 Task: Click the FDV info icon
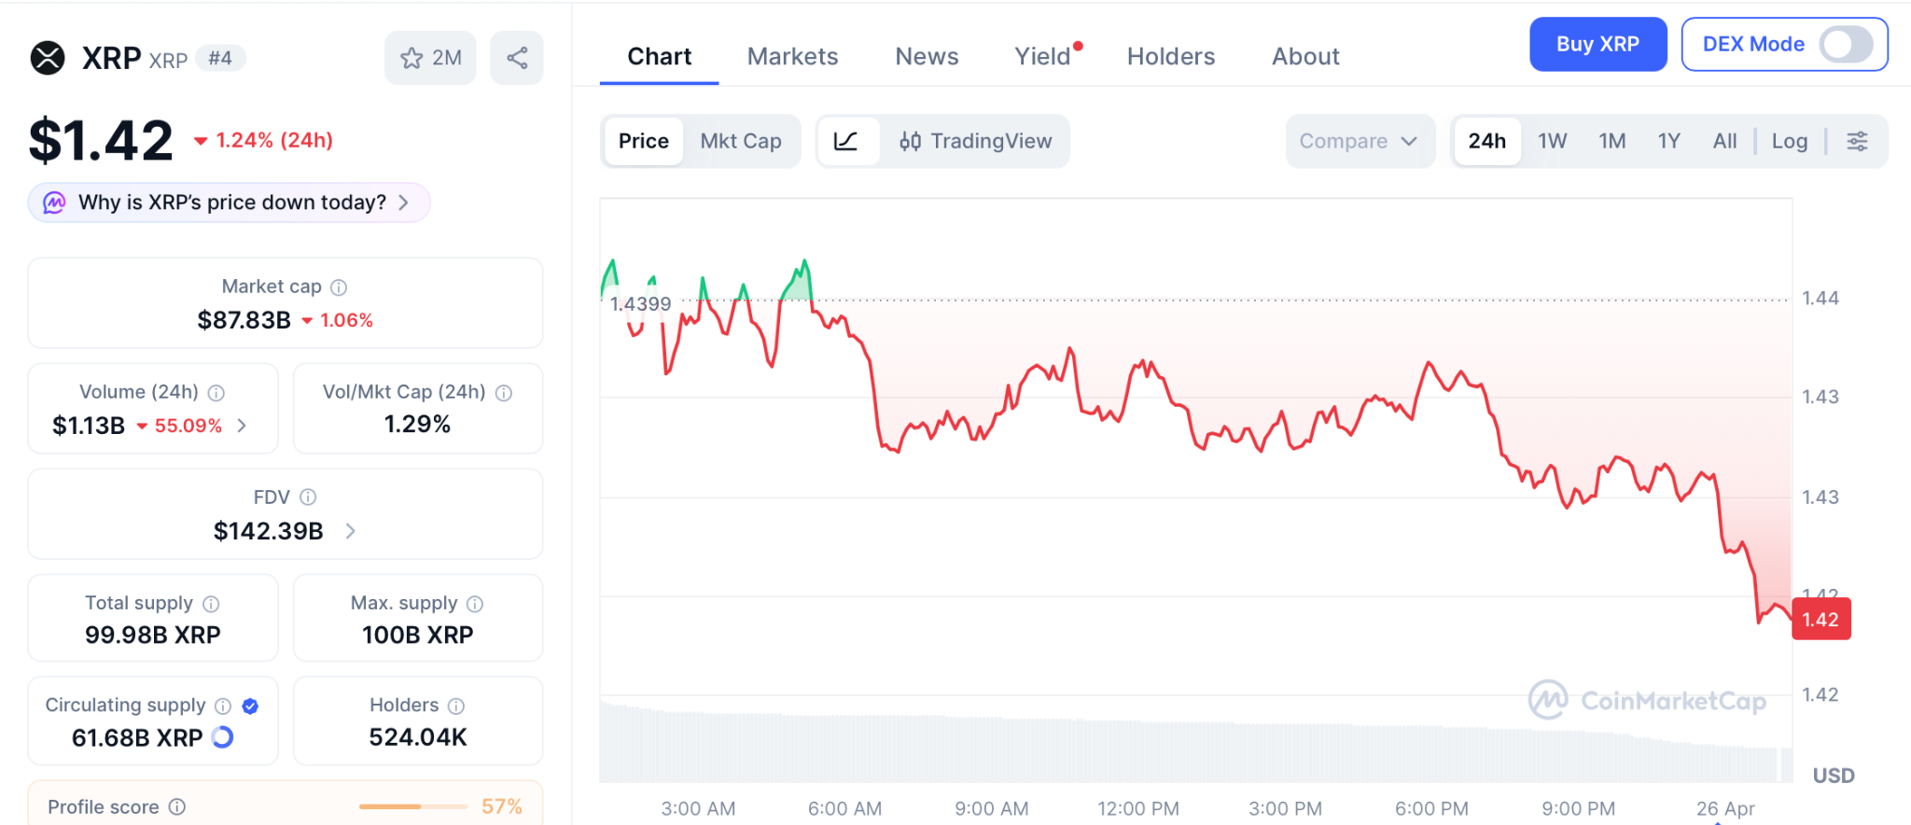tap(308, 497)
